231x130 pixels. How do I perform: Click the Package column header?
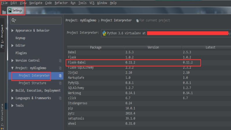pyautogui.click(x=96, y=47)
